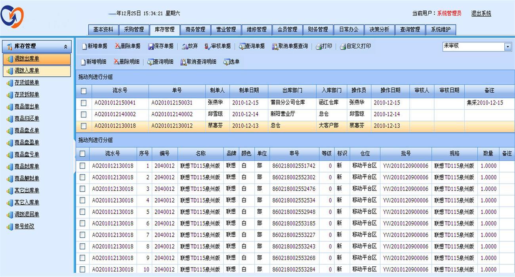Click the 保存单据 save icon

[x=151, y=46]
